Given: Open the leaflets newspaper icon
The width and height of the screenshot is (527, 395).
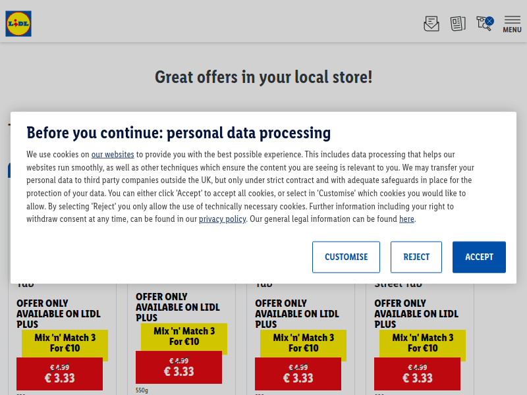Looking at the screenshot, I should [x=458, y=24].
